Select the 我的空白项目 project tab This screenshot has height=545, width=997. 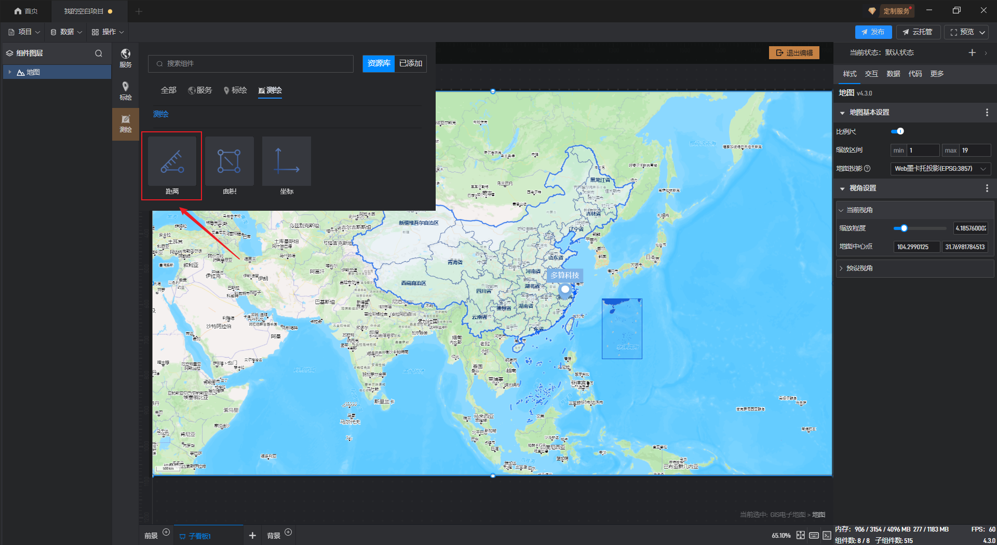click(88, 11)
